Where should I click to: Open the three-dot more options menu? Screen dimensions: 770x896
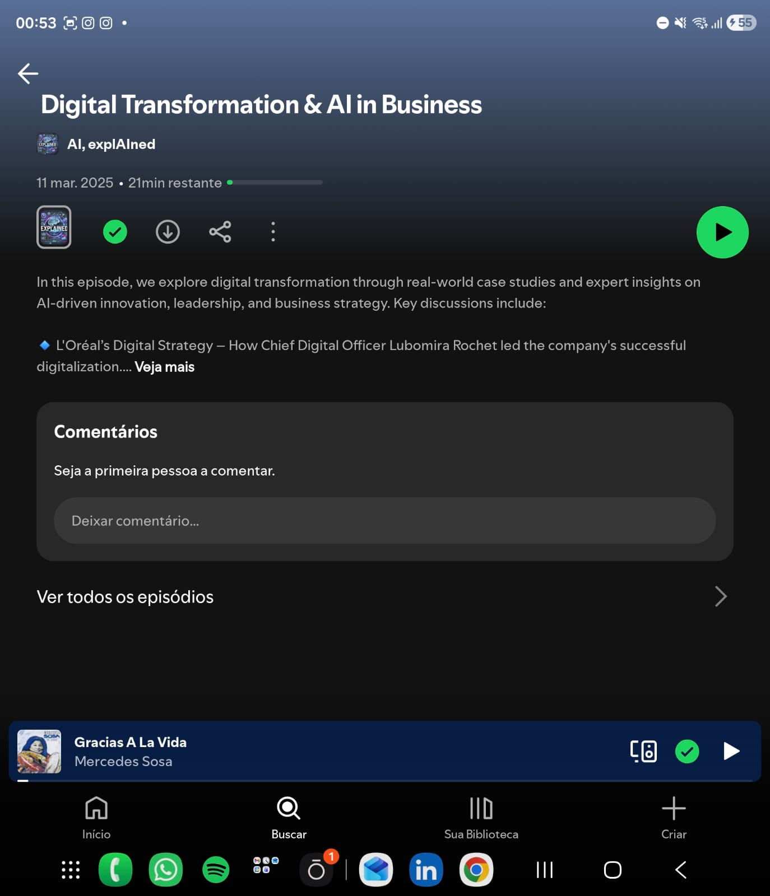pos(273,232)
